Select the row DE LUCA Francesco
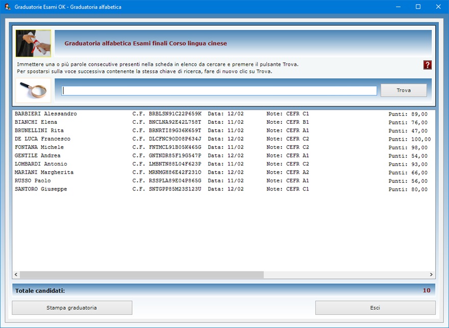This screenshot has width=449, height=328. click(x=223, y=139)
